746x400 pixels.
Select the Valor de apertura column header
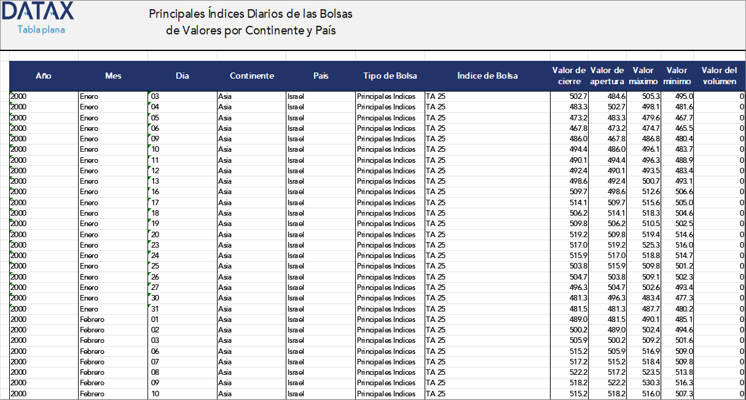click(x=607, y=75)
